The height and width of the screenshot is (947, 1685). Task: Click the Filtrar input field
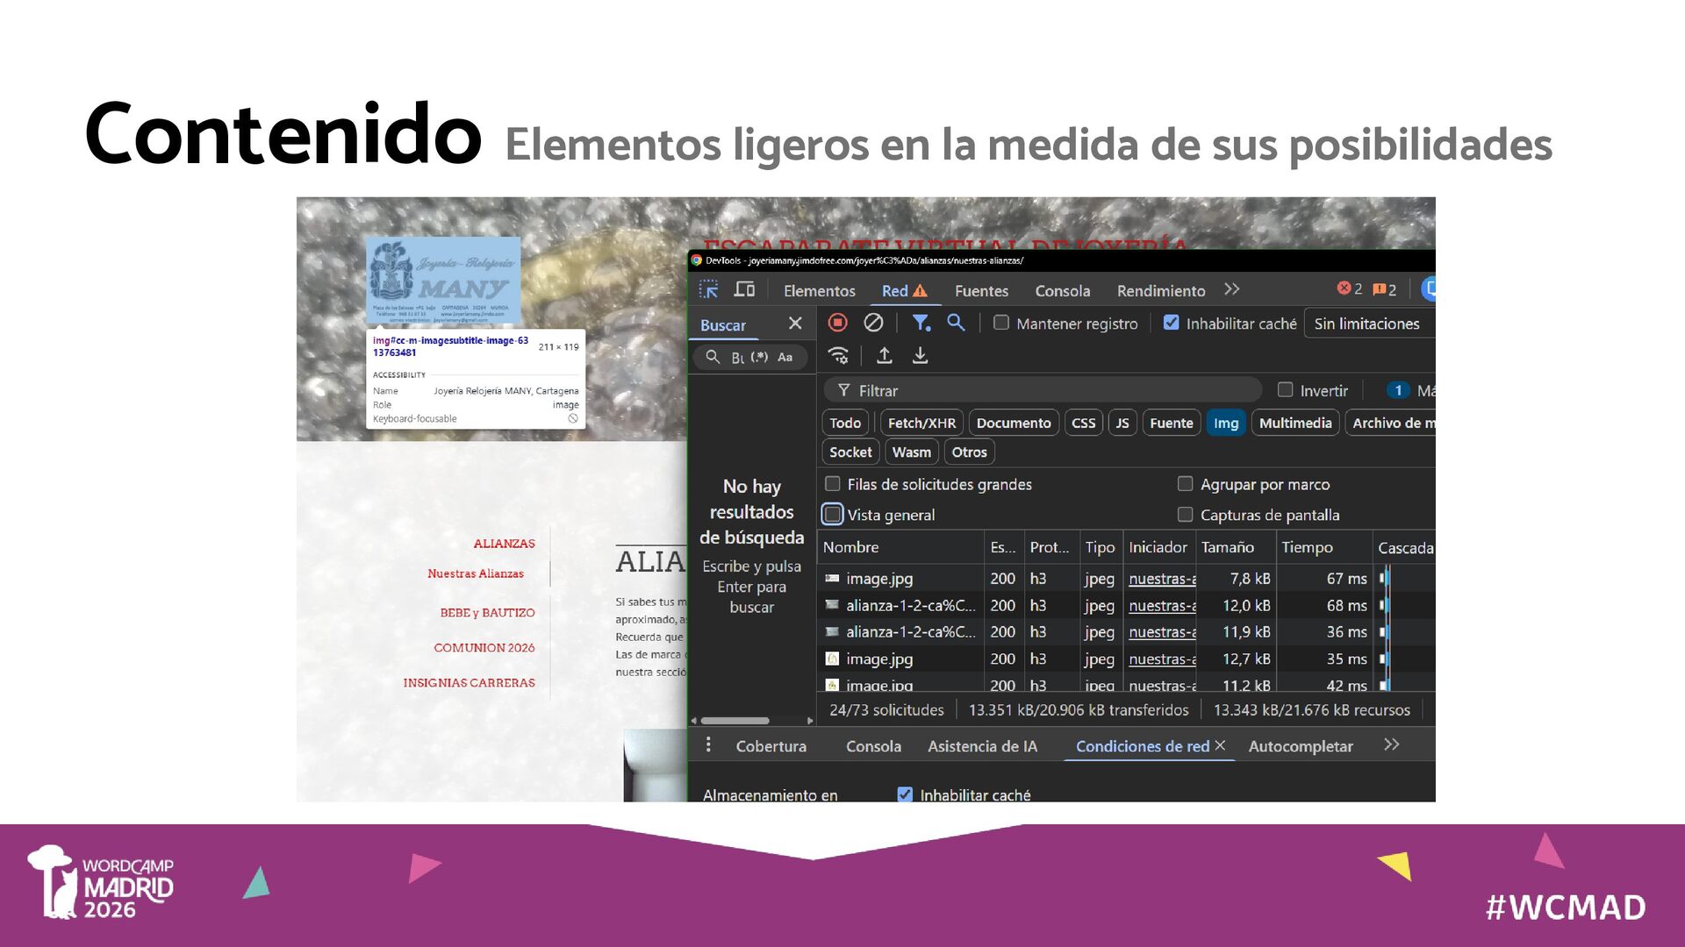pyautogui.click(x=1044, y=391)
